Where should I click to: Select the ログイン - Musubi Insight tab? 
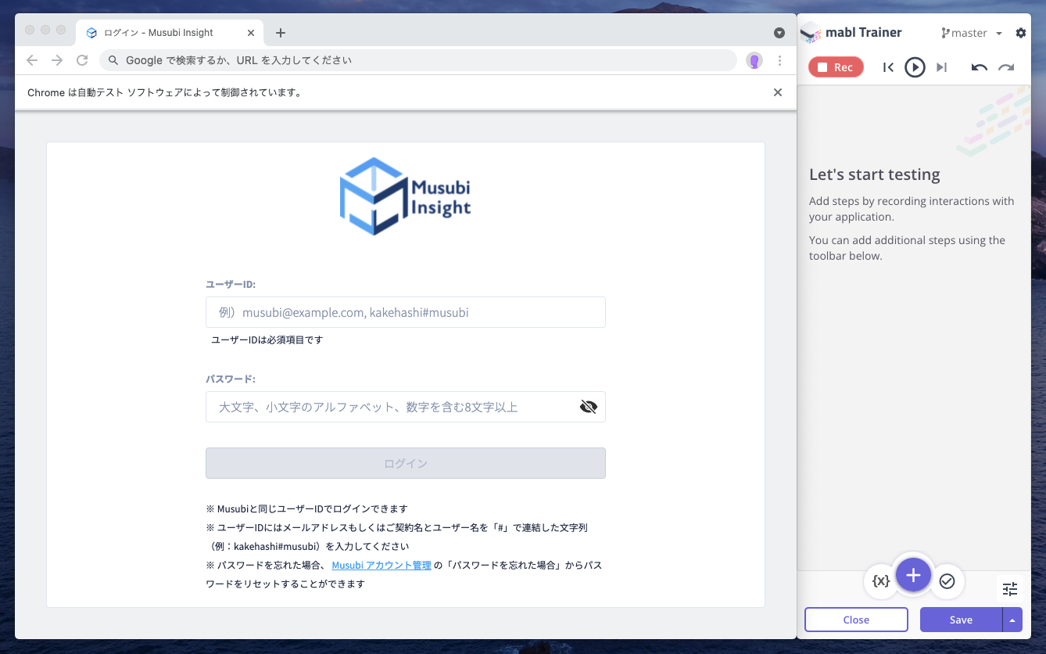(159, 33)
